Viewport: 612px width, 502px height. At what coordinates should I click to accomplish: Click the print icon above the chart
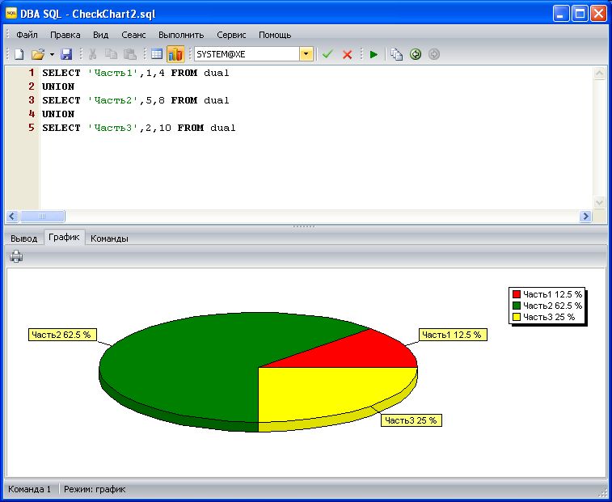(x=16, y=257)
